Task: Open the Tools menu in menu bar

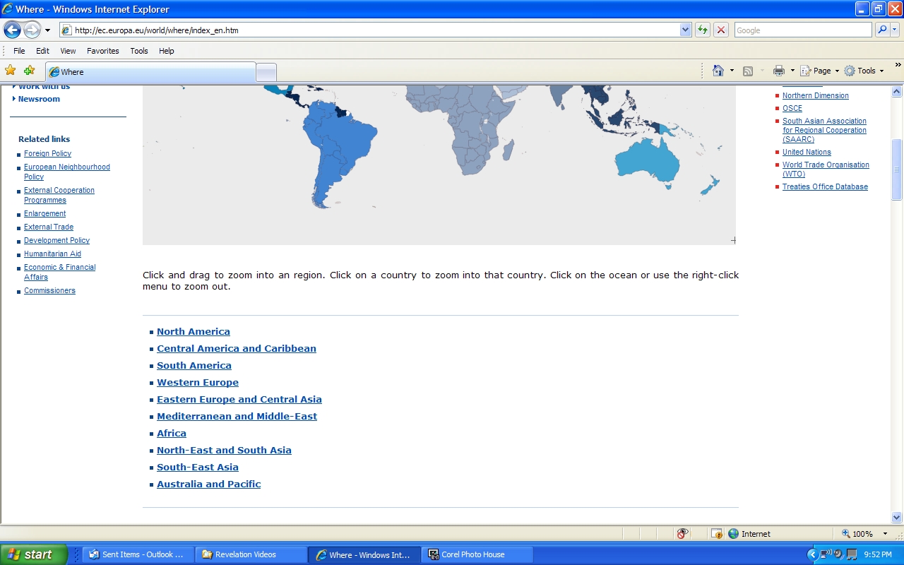Action: point(139,51)
